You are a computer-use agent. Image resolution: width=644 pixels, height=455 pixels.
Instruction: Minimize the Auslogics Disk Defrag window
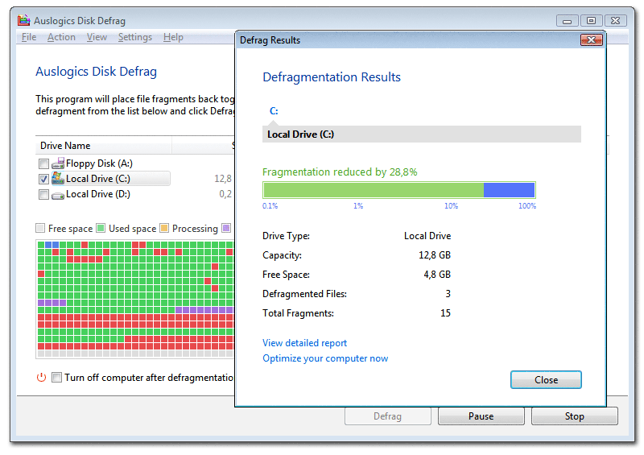[568, 21]
